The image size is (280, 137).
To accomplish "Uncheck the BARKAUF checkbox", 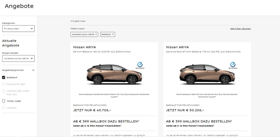I will pos(4,77).
